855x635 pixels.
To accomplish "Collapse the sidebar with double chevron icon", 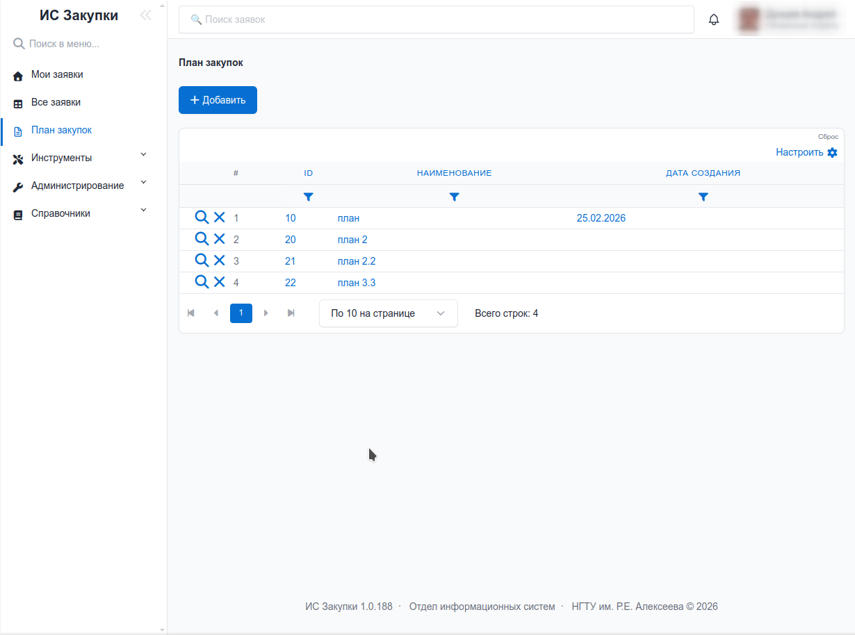I will [x=145, y=15].
